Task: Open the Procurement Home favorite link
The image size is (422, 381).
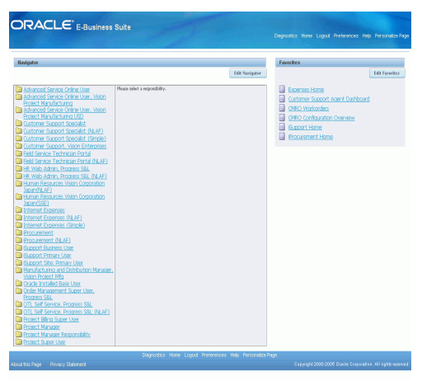Action: point(311,137)
